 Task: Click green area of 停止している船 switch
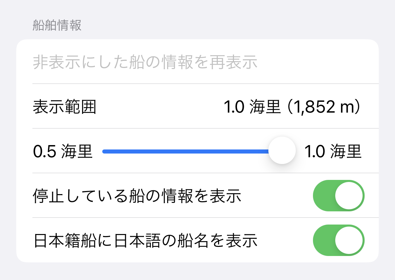(x=324, y=195)
